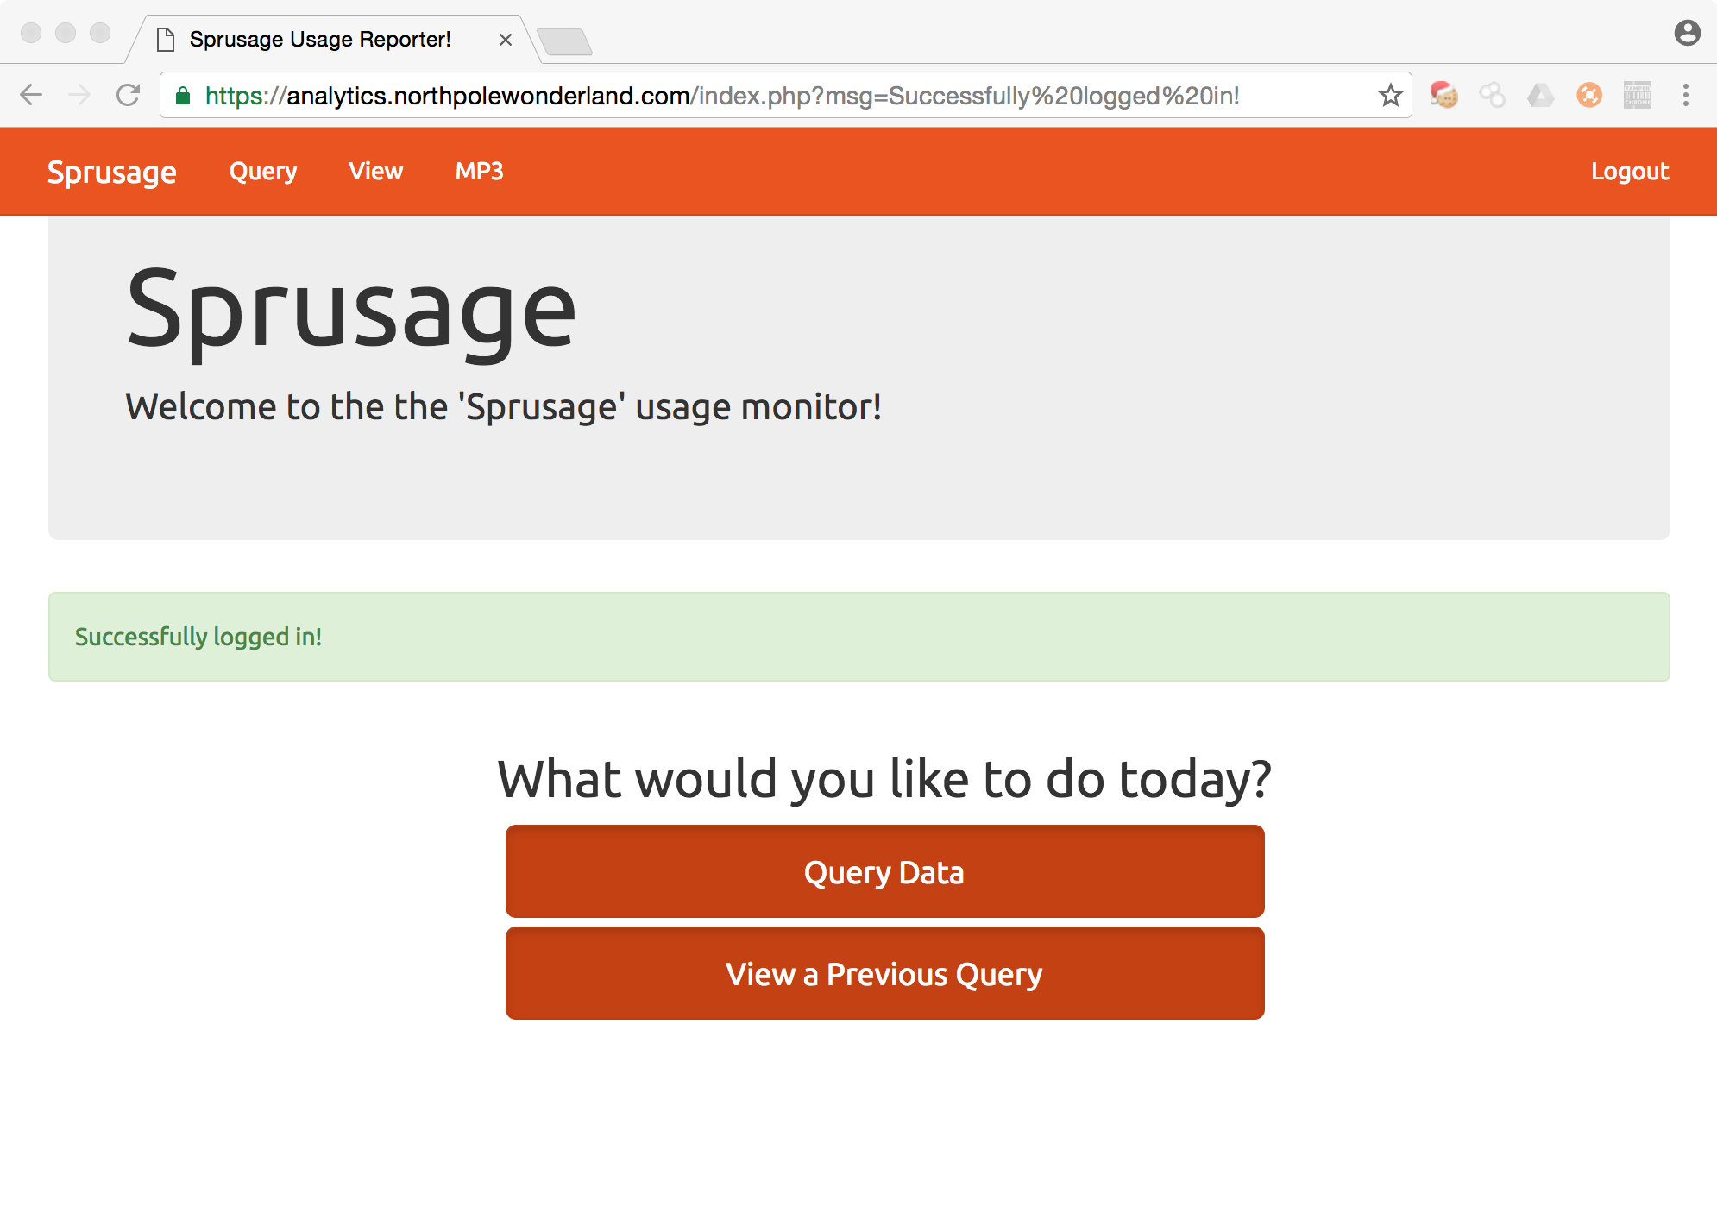
Task: Click the Logout link
Action: coord(1630,170)
